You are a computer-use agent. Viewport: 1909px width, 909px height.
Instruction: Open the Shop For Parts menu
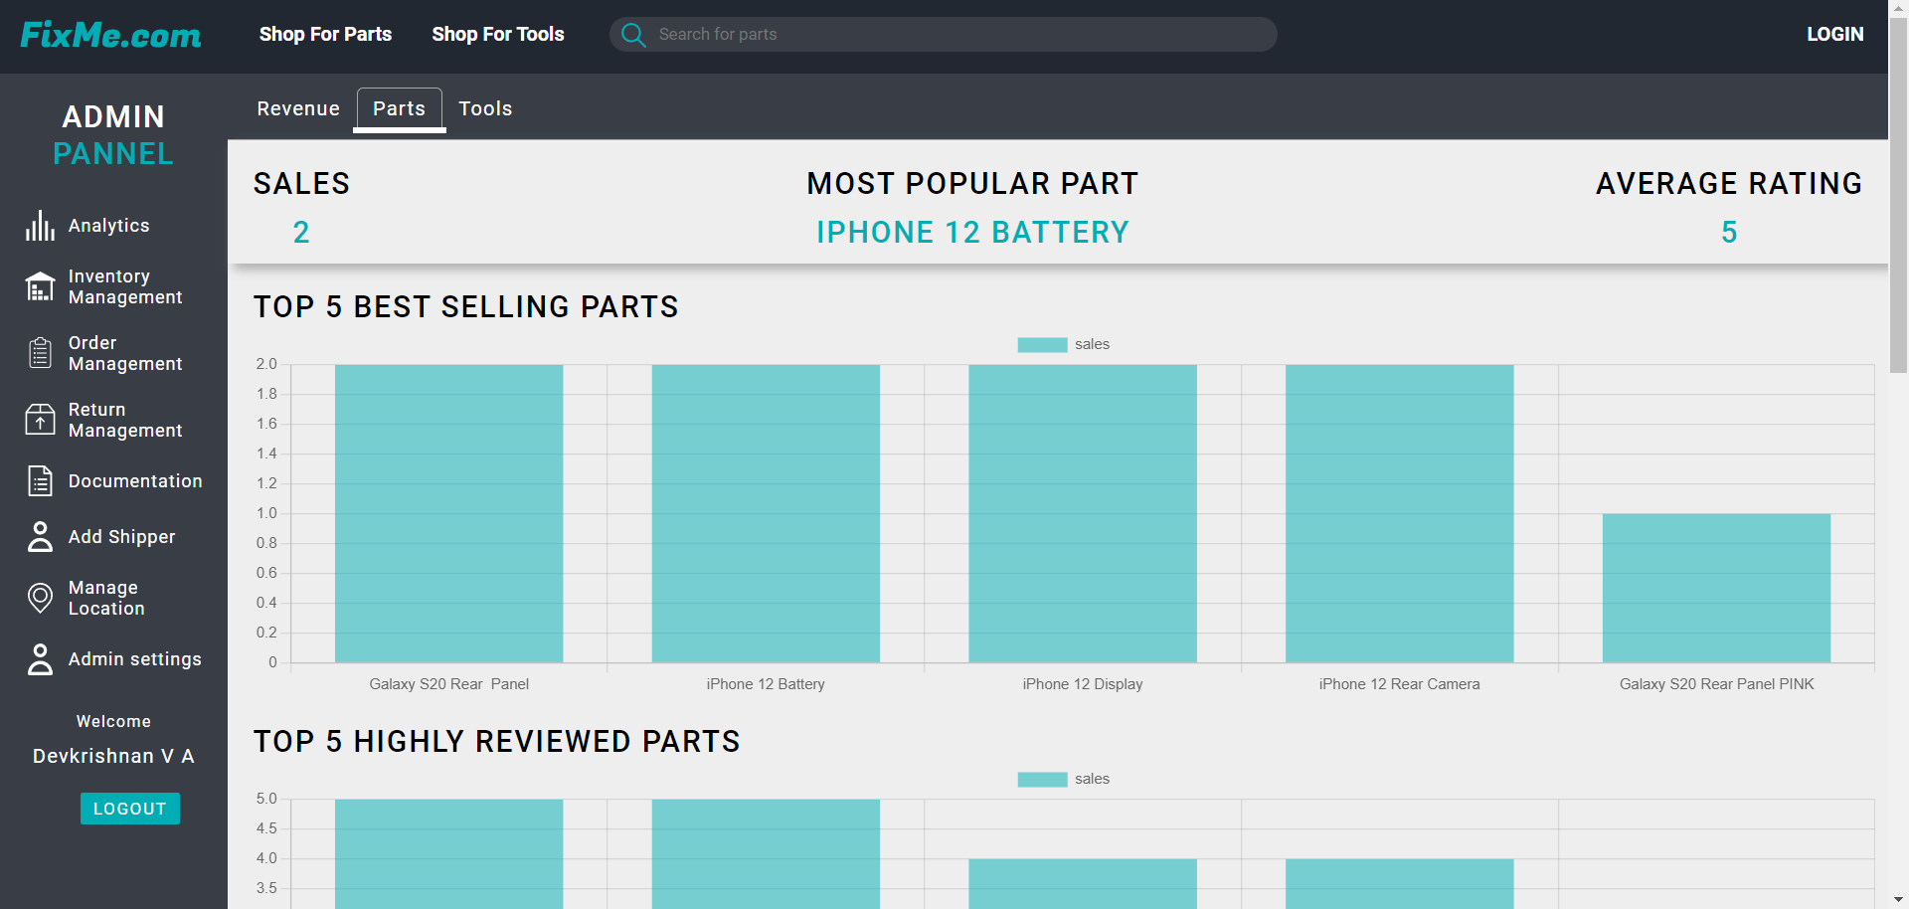click(x=325, y=34)
